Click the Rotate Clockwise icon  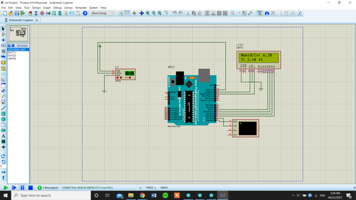[3, 156]
